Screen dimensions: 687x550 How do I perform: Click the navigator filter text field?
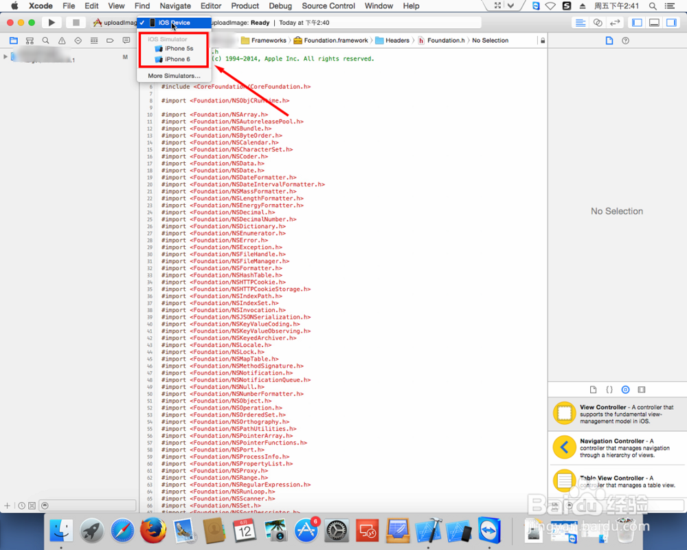(88, 505)
